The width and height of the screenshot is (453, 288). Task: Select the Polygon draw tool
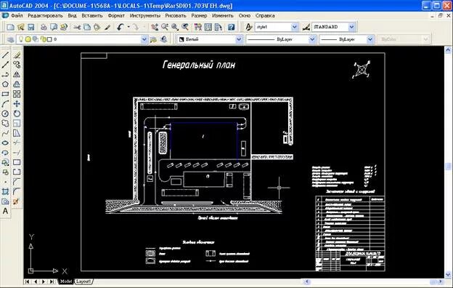point(5,84)
